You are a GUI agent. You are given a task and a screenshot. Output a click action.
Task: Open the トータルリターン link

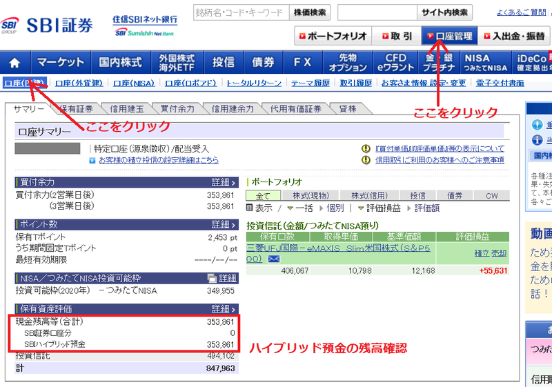point(254,83)
